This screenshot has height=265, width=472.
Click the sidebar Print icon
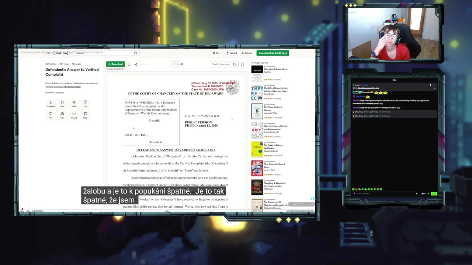[x=62, y=115]
